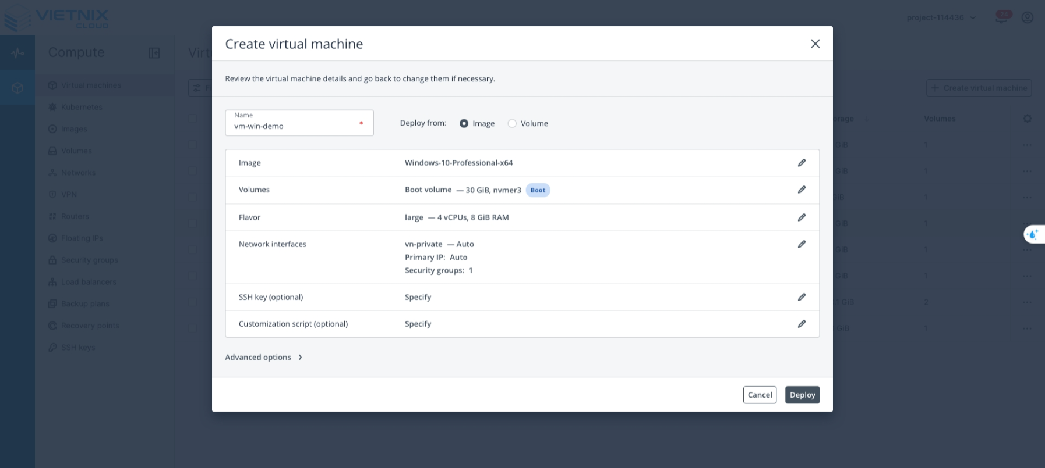Click the Kubernetes sidebar icon
Viewport: 1045px width, 468px height.
pos(52,107)
